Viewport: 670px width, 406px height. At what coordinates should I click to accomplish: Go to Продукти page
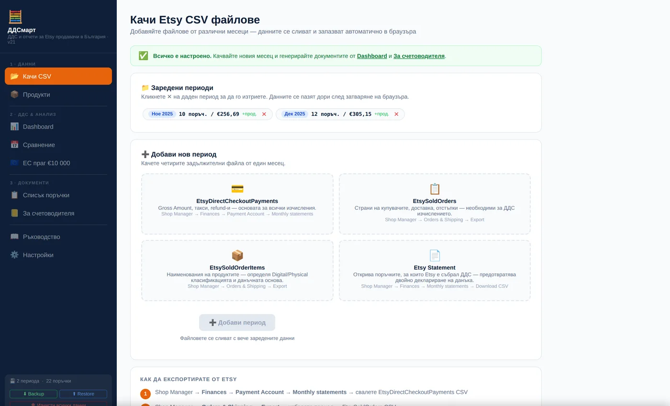[x=58, y=94]
